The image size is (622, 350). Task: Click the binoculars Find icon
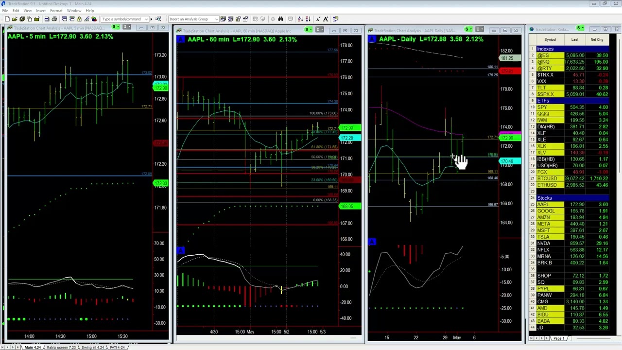tap(280, 19)
